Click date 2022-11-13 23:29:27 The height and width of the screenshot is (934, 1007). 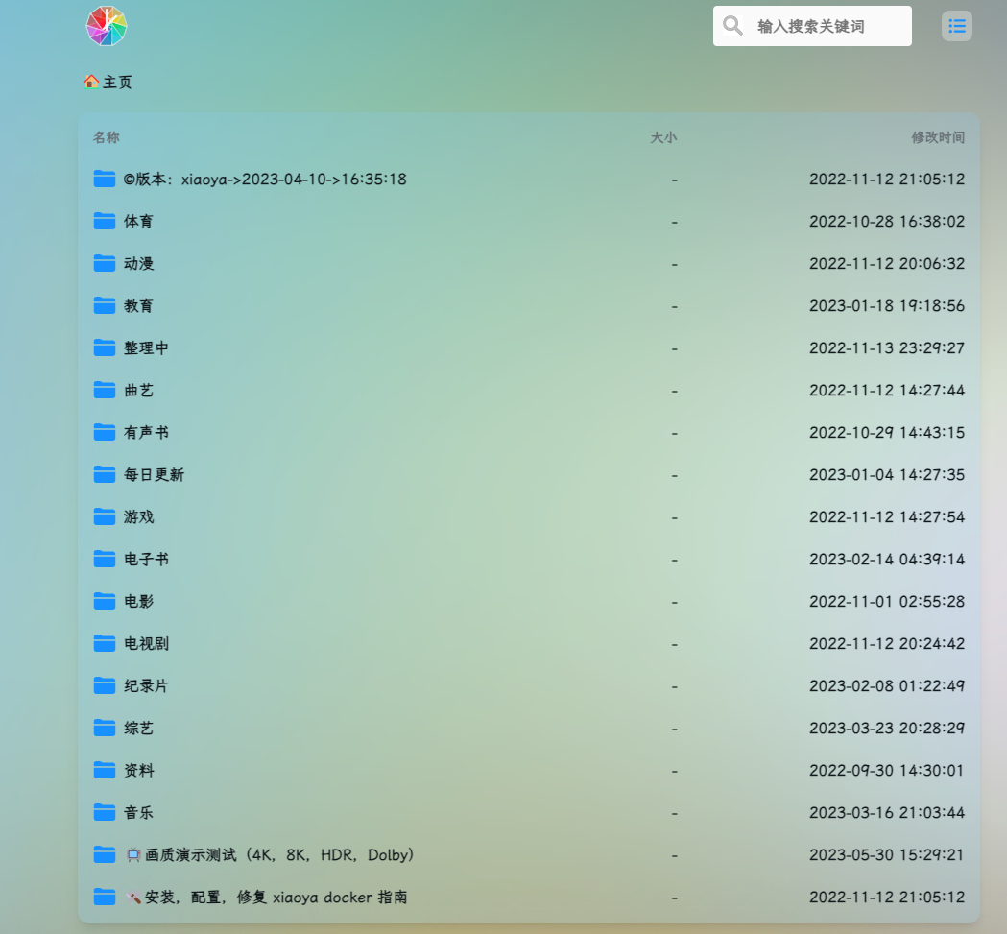coord(887,348)
